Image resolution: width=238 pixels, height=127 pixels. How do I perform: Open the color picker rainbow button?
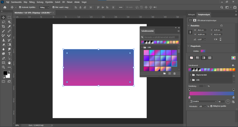tap(233, 58)
